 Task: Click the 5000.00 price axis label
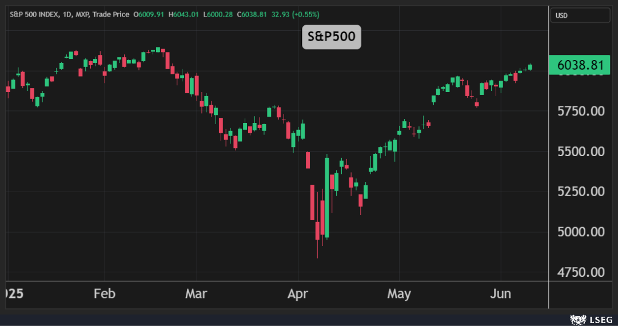(581, 232)
